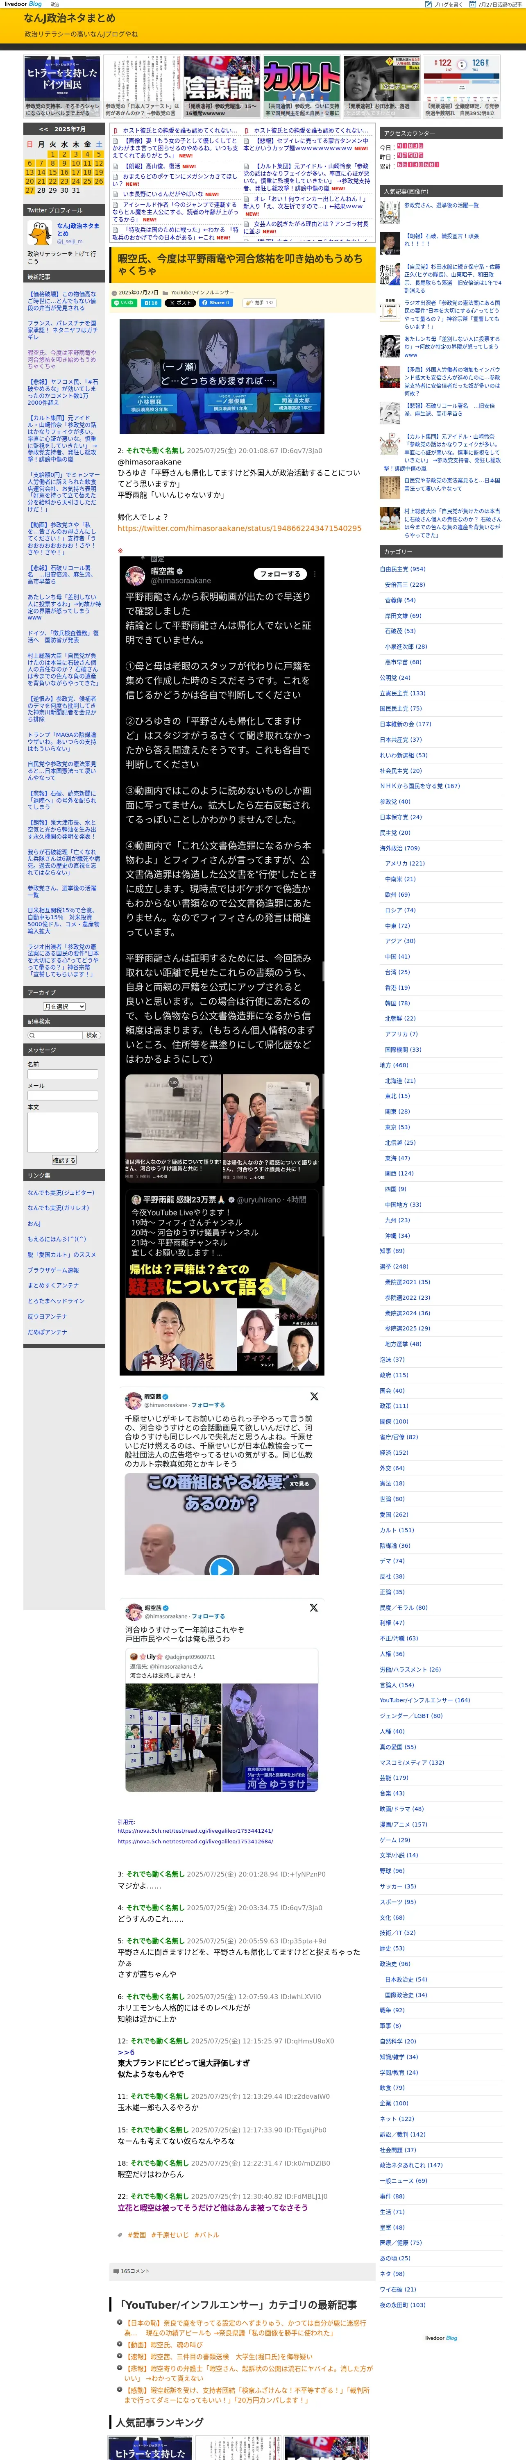Click the article headline 暇空氏、今度は平野雨龍や
Screen dimensions: 526x2460
[x=240, y=264]
